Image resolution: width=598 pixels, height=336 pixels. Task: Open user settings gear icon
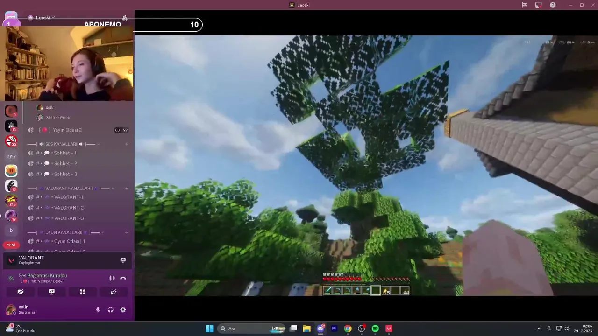coord(123,309)
